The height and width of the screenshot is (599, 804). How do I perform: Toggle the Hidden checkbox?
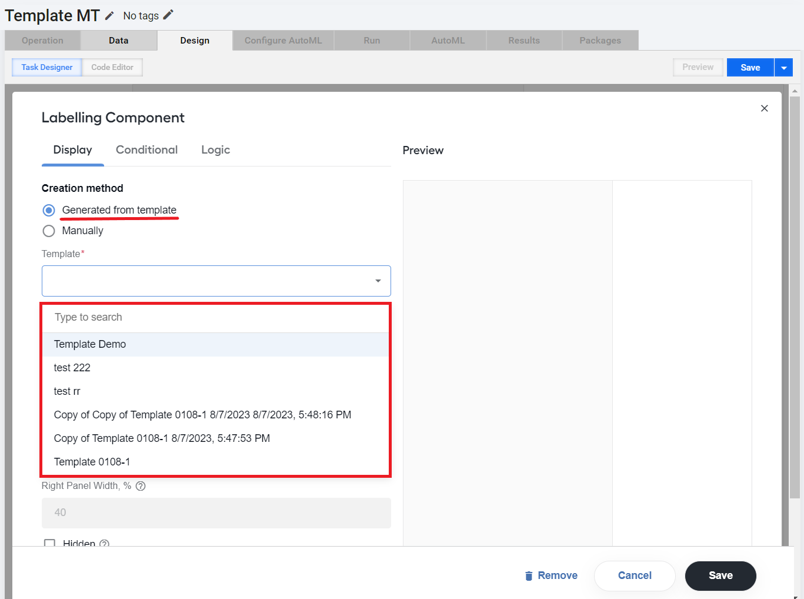(x=49, y=543)
